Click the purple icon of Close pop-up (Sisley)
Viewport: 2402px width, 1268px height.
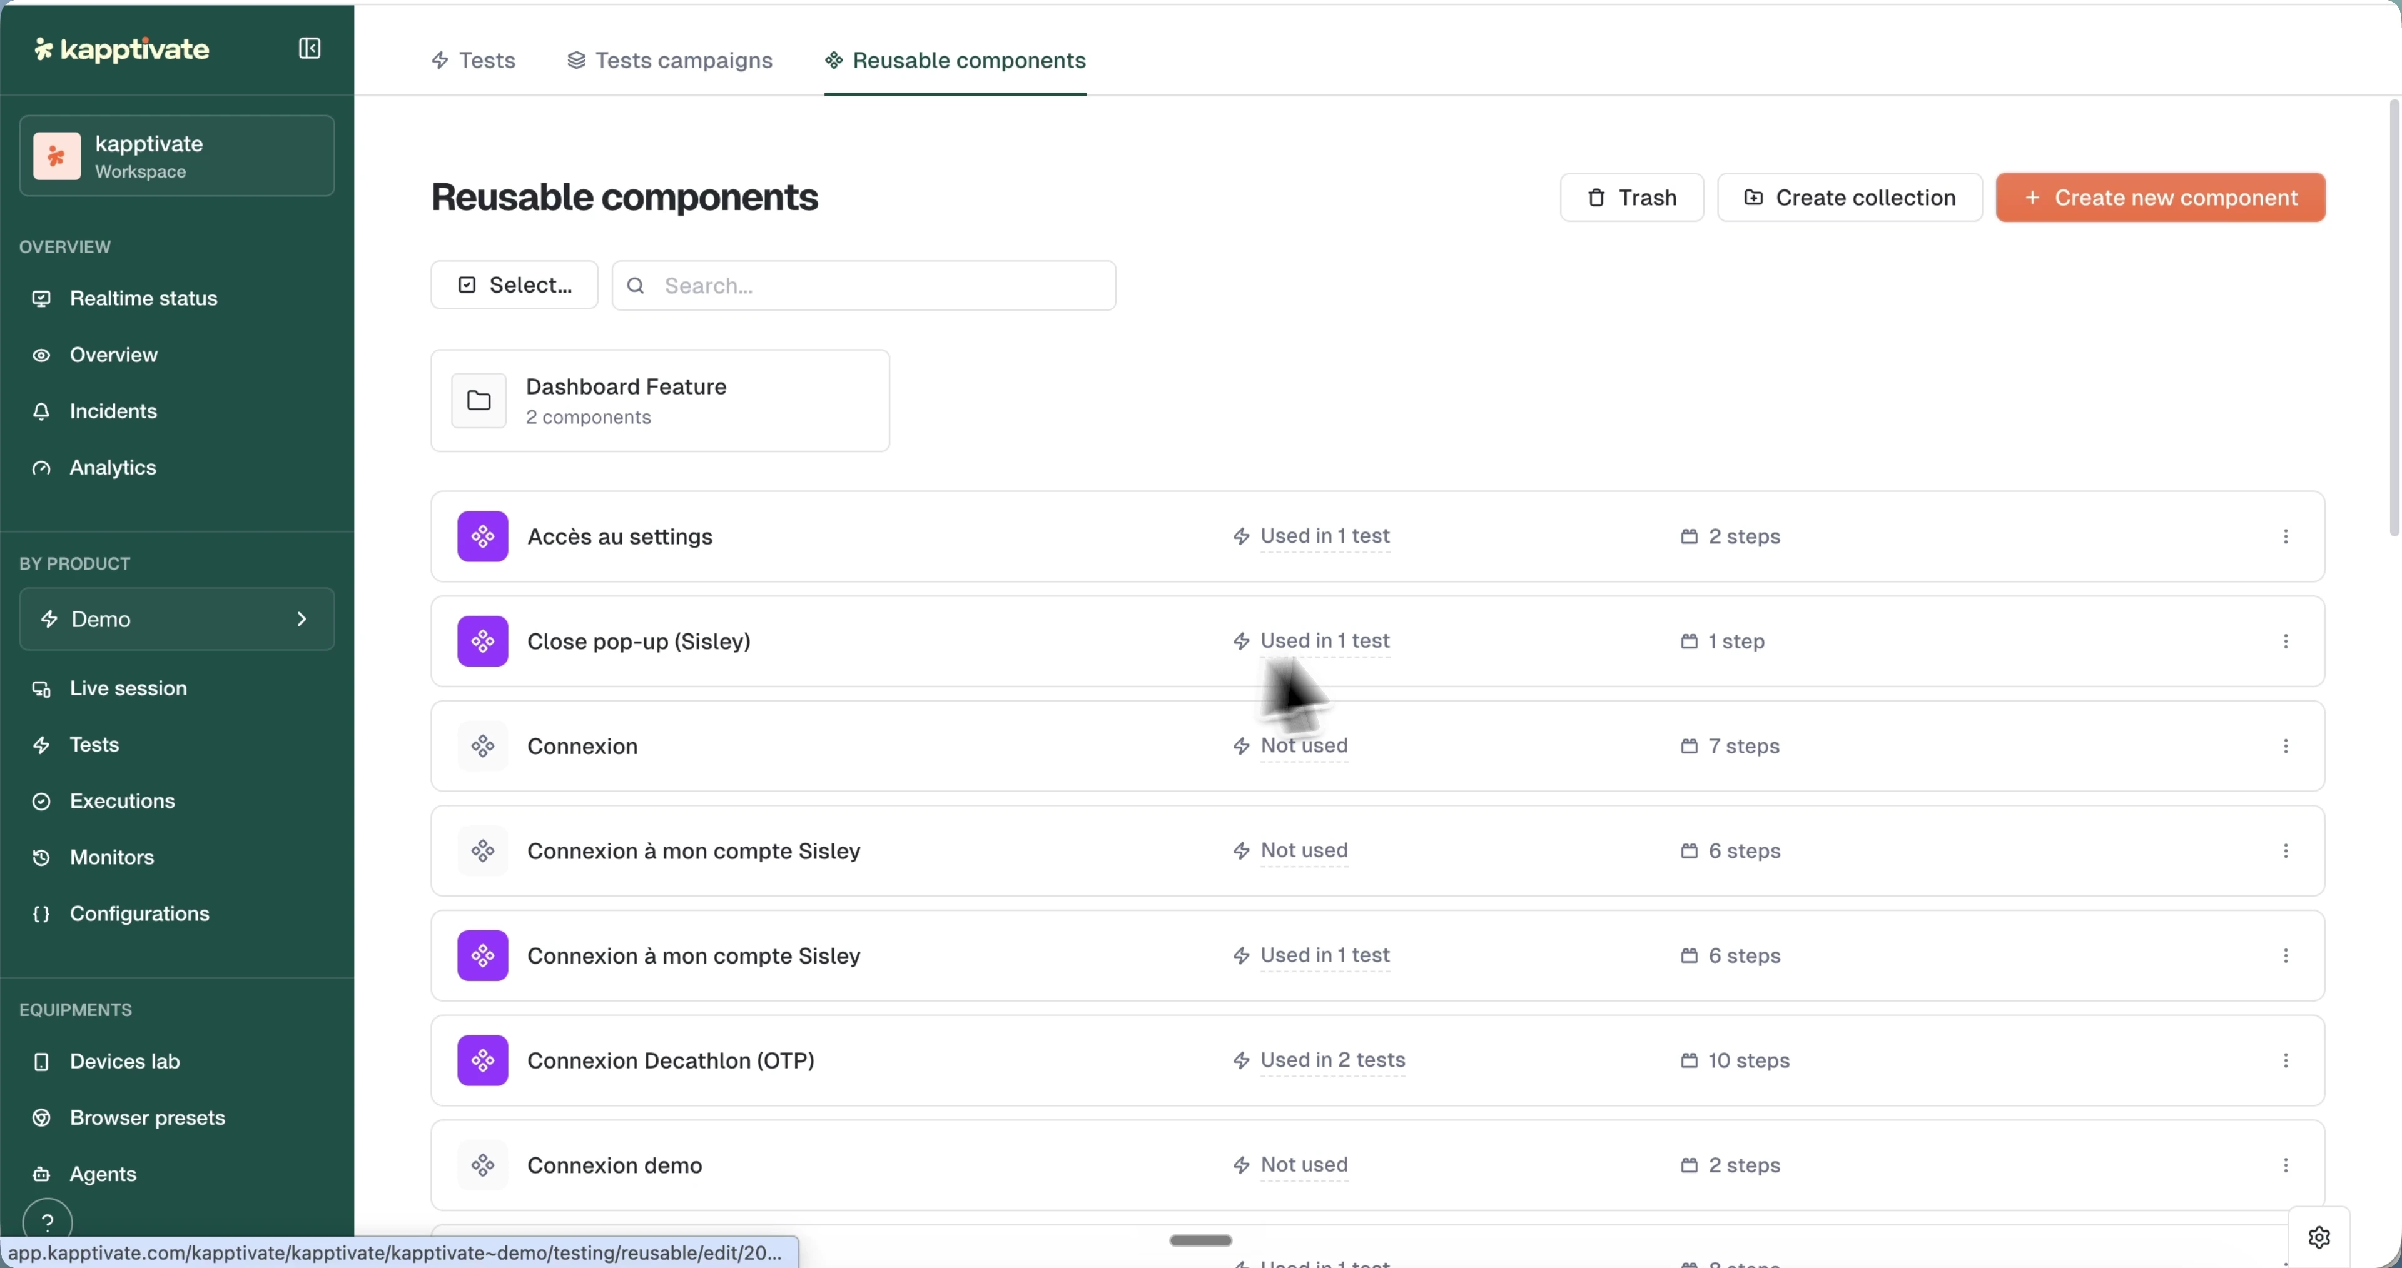(x=482, y=642)
